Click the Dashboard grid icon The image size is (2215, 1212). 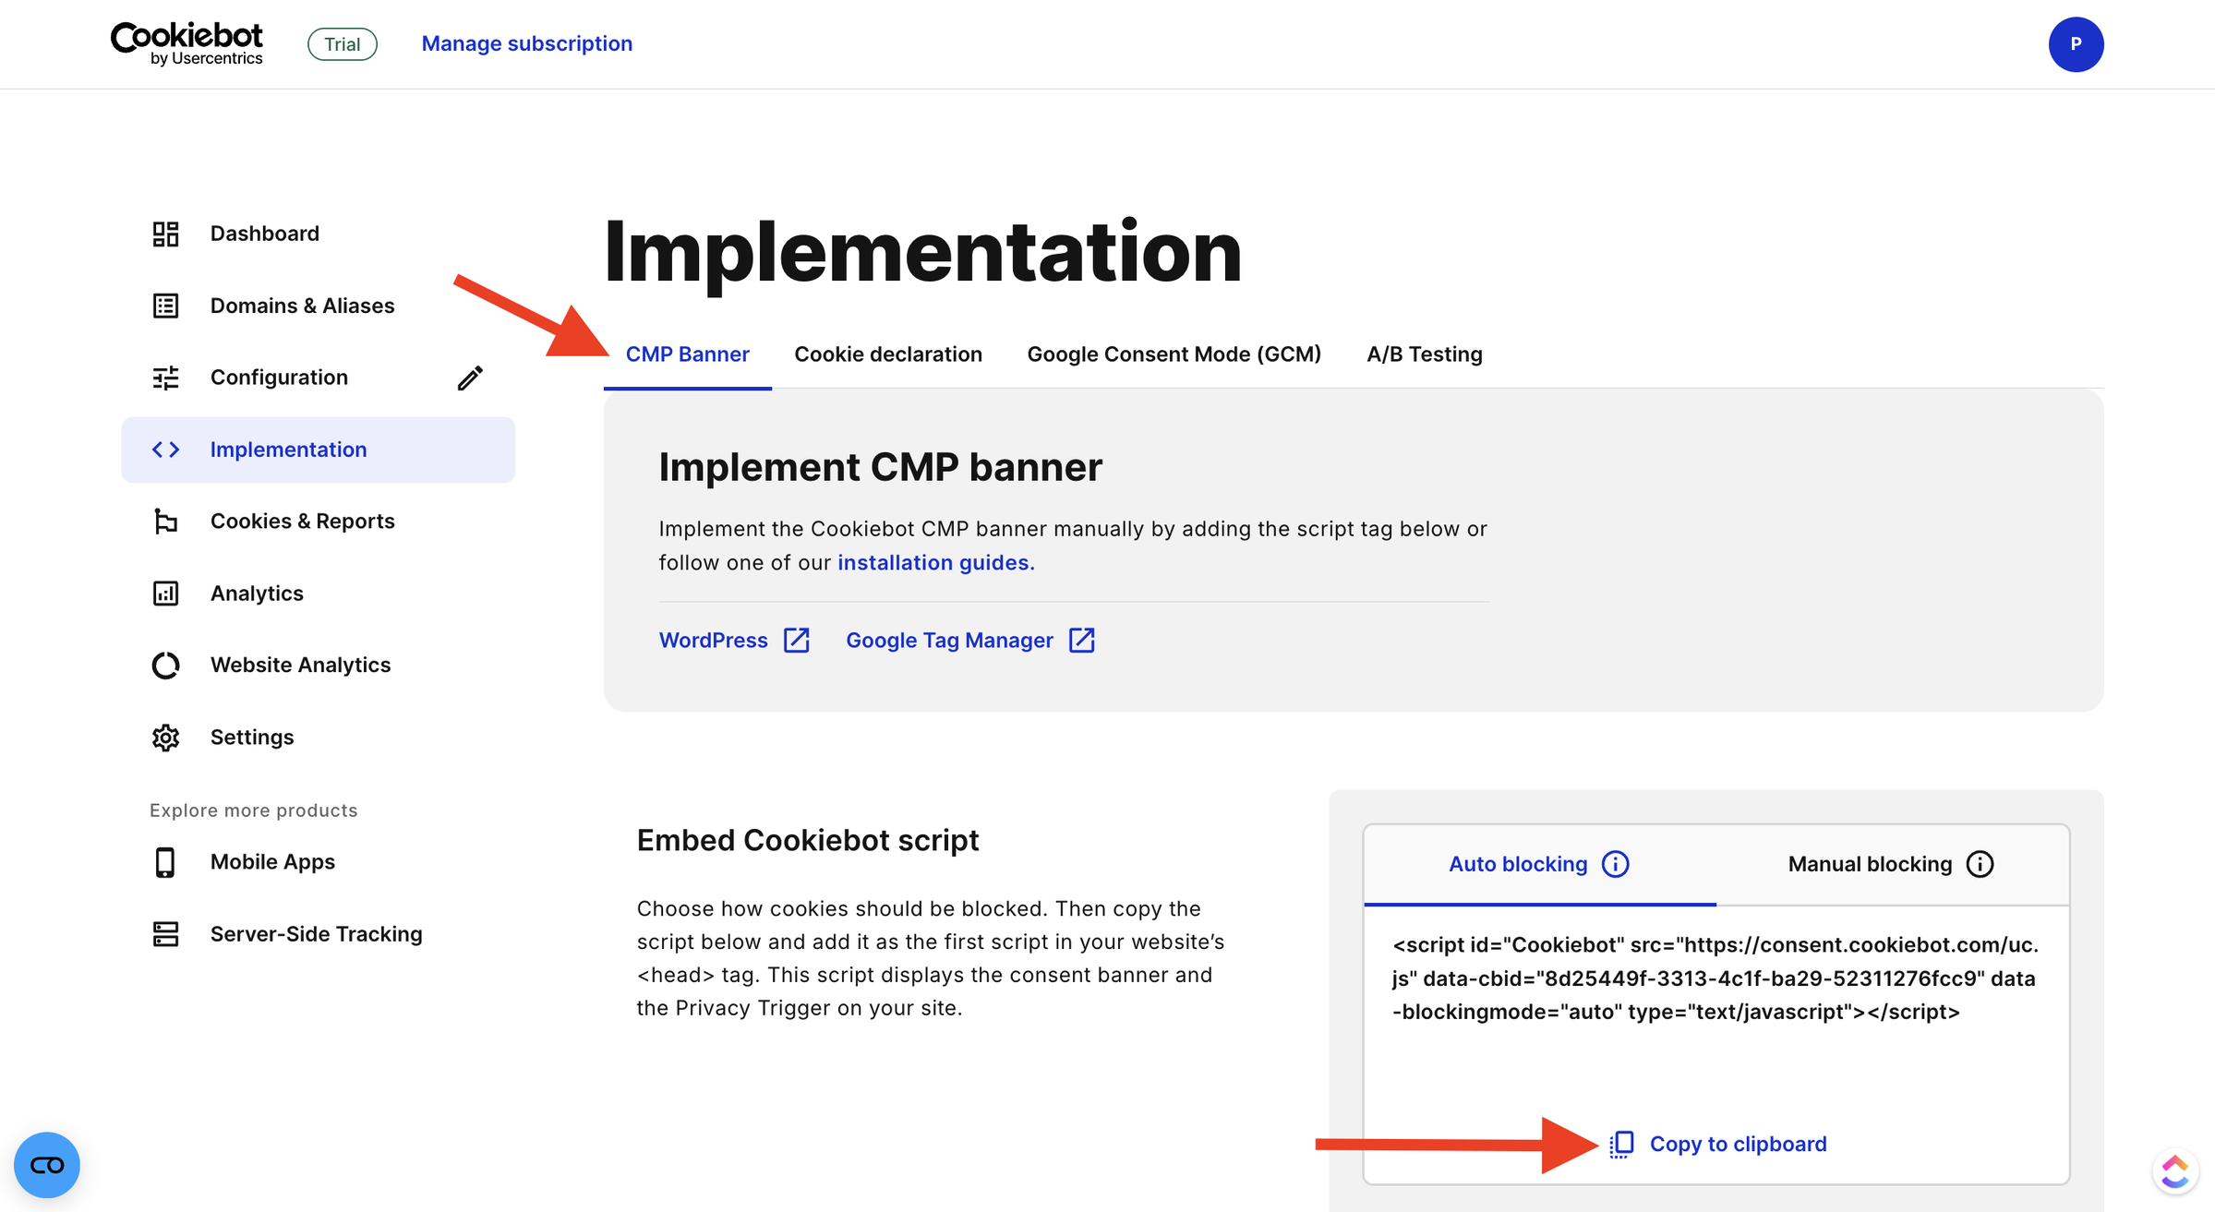coord(165,234)
